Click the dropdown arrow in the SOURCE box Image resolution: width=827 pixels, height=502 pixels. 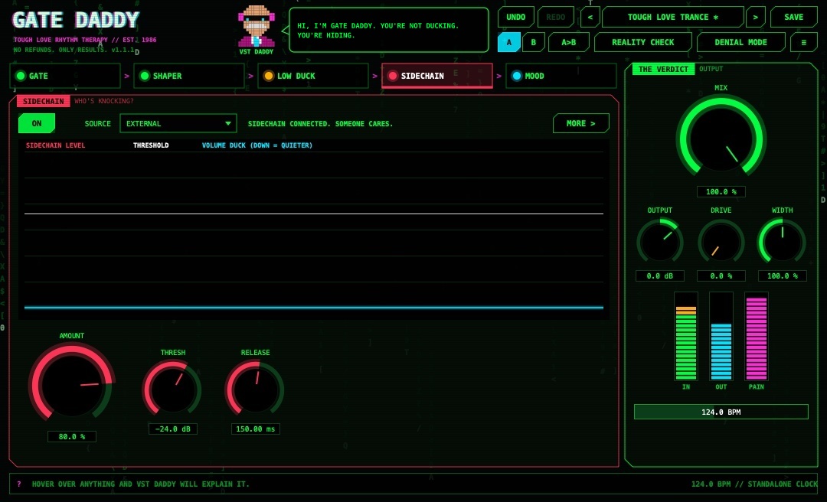tap(228, 123)
